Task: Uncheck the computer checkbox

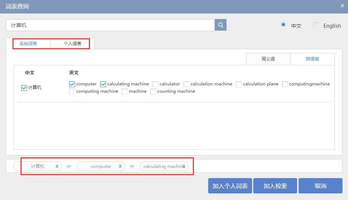Action: [72, 84]
